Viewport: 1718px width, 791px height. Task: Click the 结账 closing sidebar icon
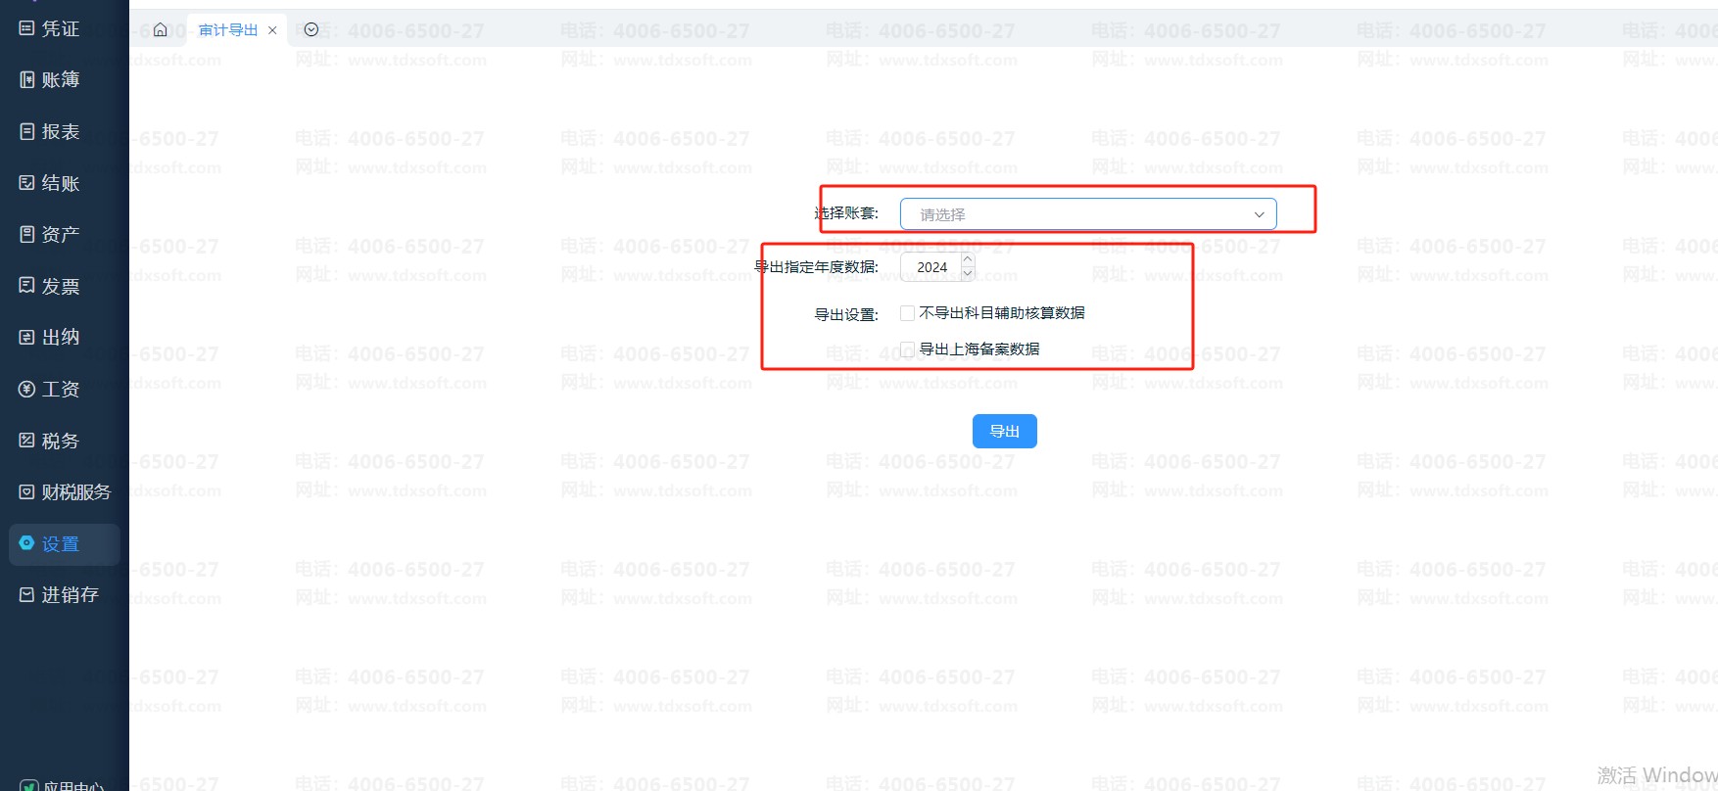pyautogui.click(x=27, y=183)
